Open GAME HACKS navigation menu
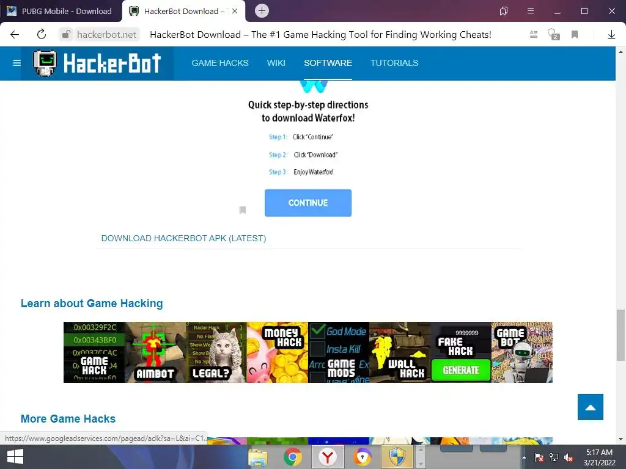Screen dimensions: 626x469 (220, 63)
